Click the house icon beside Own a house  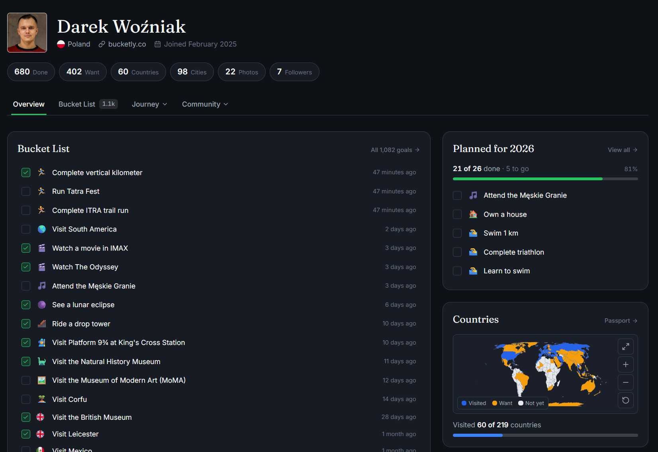tap(473, 214)
